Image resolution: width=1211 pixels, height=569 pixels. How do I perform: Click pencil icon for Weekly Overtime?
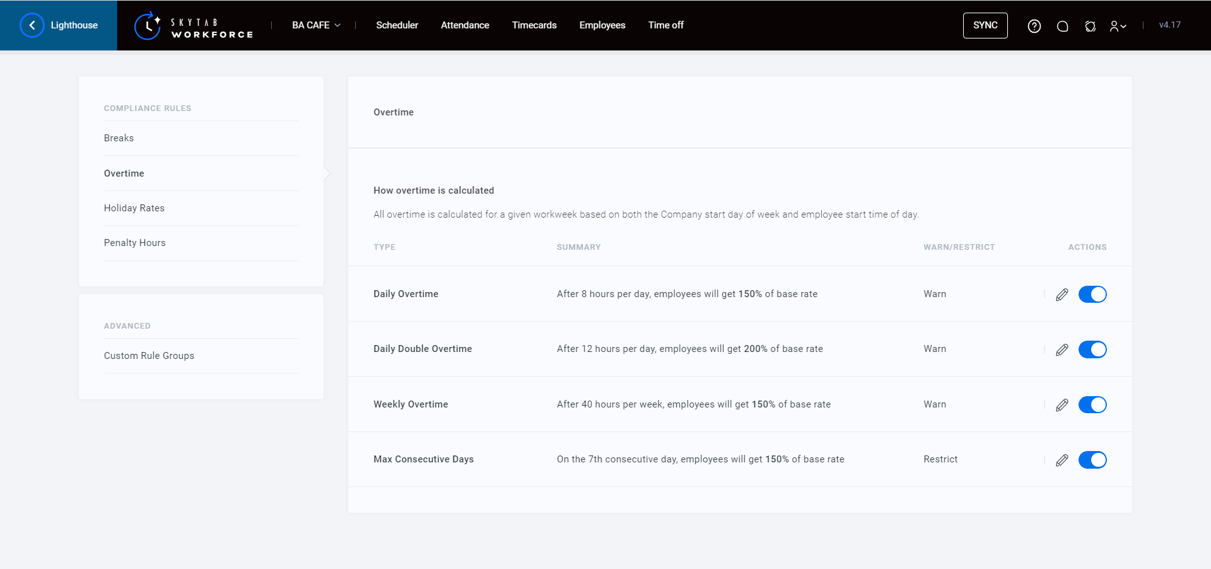pos(1062,405)
